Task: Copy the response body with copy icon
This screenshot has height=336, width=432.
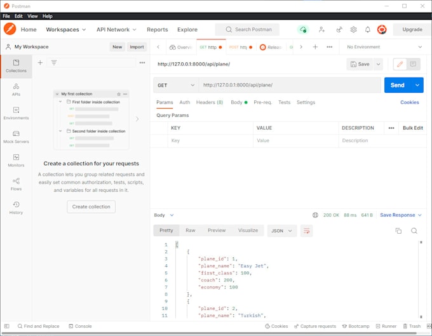Action: (398, 231)
